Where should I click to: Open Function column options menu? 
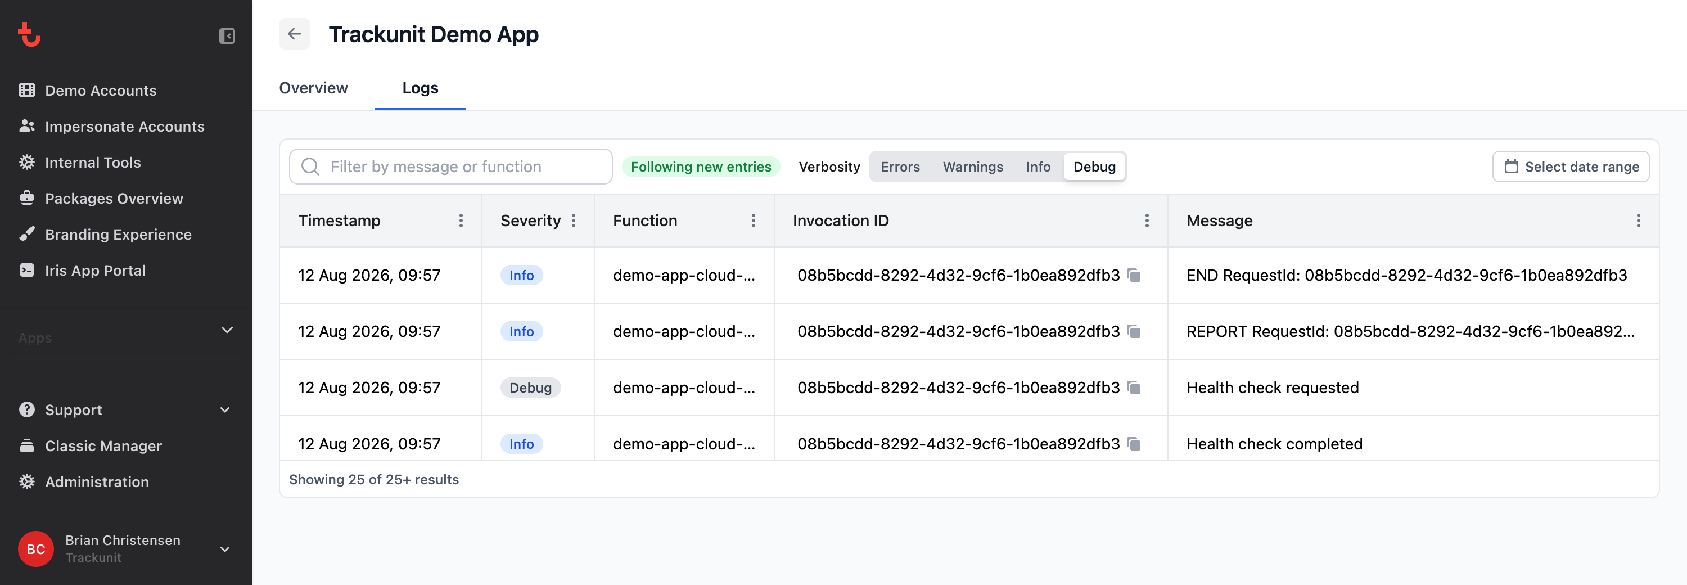[x=754, y=220]
